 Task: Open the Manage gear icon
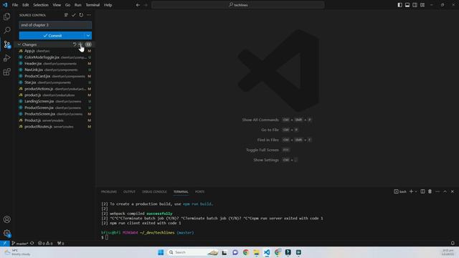[6, 233]
